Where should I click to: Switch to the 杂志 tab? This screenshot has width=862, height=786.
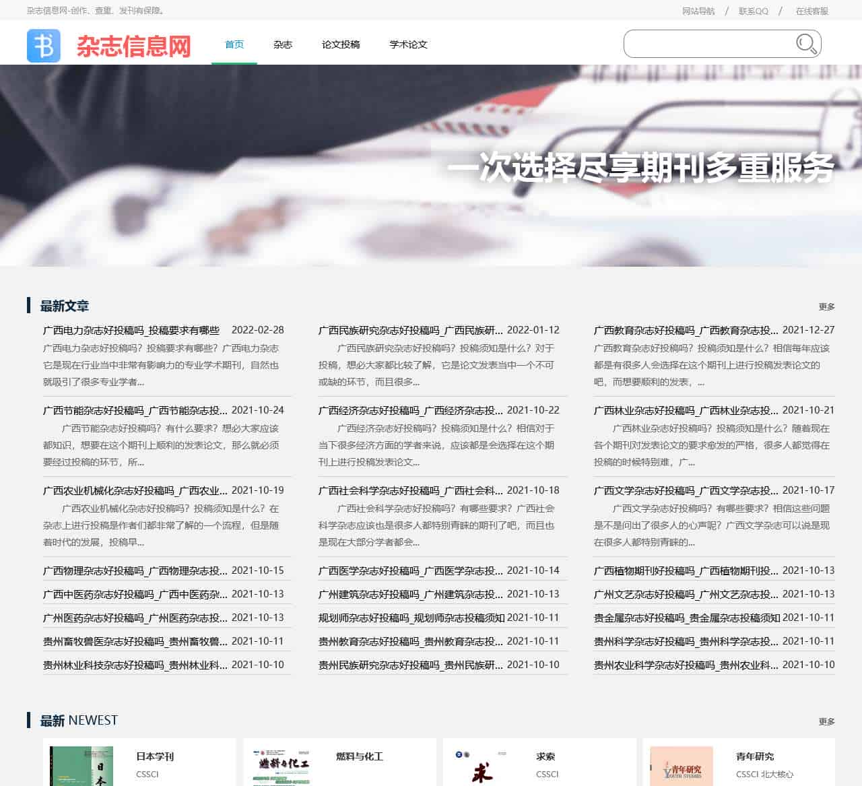tap(283, 44)
